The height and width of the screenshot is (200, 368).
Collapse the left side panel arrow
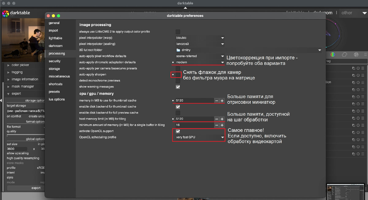[1, 100]
